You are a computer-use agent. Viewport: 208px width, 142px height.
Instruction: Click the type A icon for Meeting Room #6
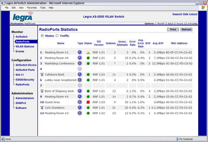click(x=80, y=58)
